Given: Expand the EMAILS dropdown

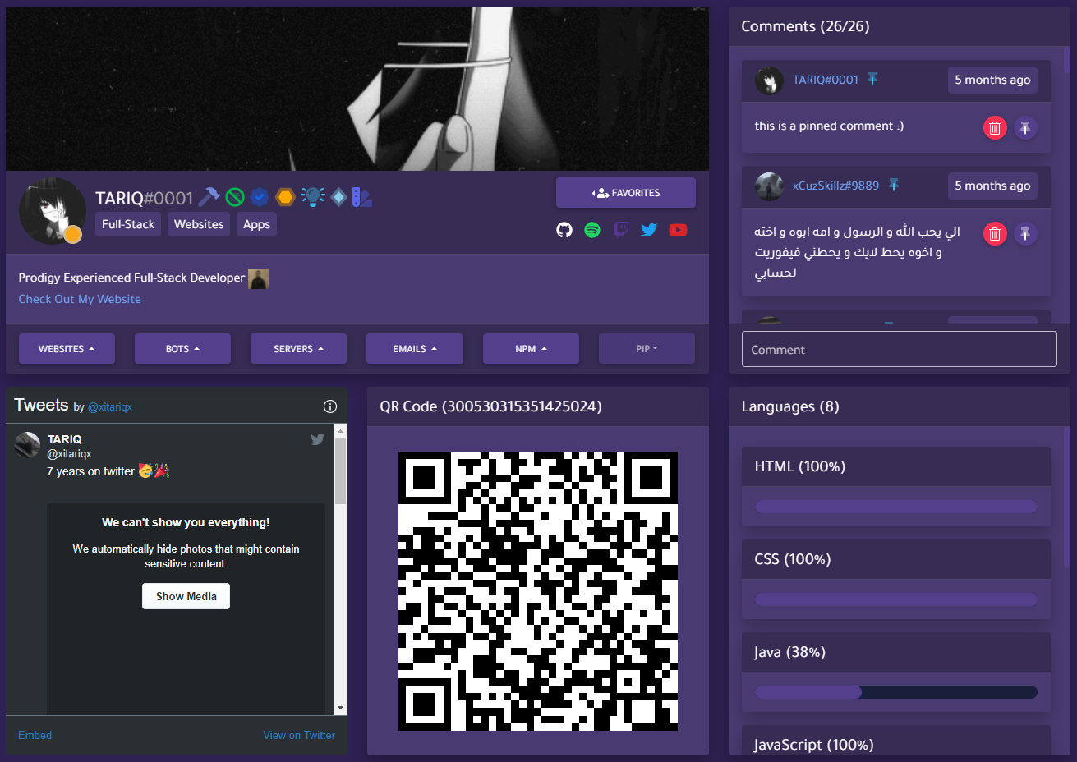Looking at the screenshot, I should click(x=415, y=349).
